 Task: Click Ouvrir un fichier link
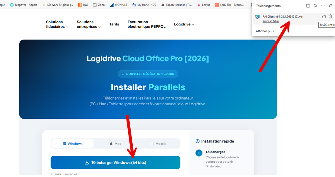271,21
